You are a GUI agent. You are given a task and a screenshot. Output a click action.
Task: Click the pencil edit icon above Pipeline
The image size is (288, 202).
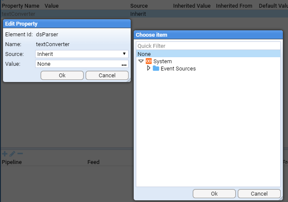click(12, 154)
